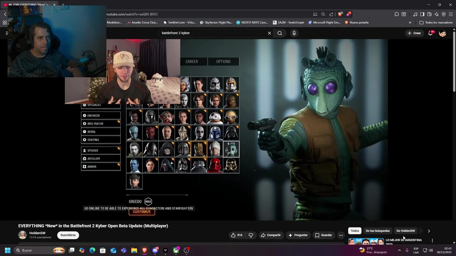Click the Crear button
456x256 pixels.
(x=414, y=33)
